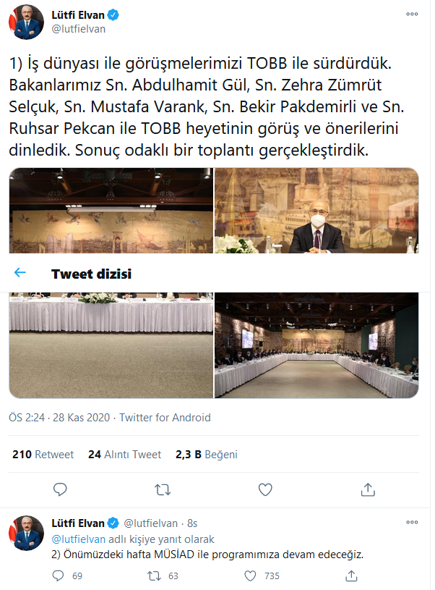The height and width of the screenshot is (590, 435).
Task: Click the reply icon under main tweet
Action: point(60,489)
